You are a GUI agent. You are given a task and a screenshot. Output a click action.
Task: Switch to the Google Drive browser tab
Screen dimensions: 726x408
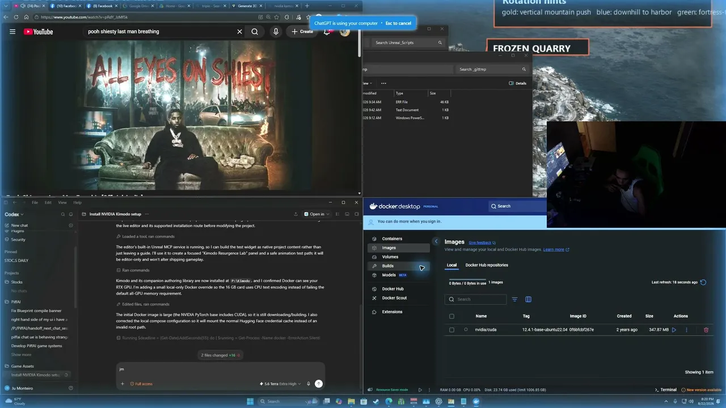coord(138,6)
